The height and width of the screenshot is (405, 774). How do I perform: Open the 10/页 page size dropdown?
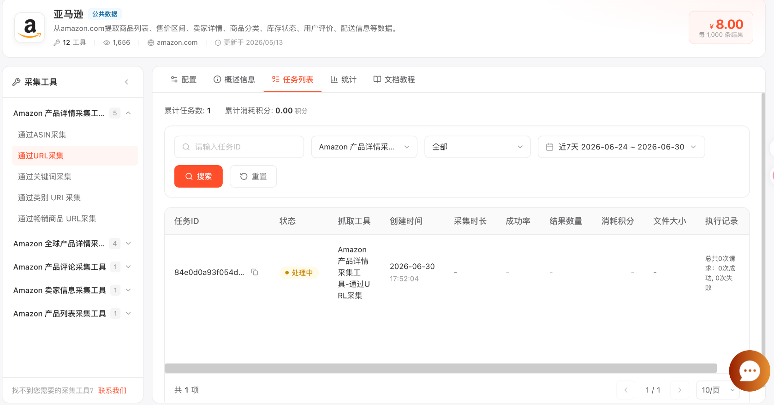coord(718,390)
